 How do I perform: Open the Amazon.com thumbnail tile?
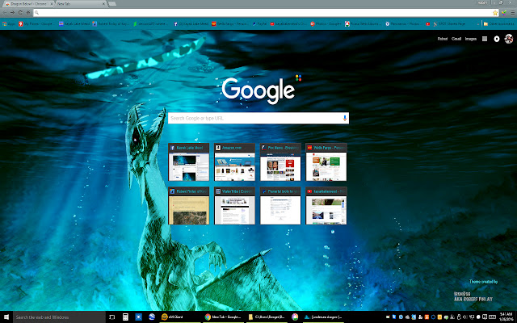tap(234, 162)
